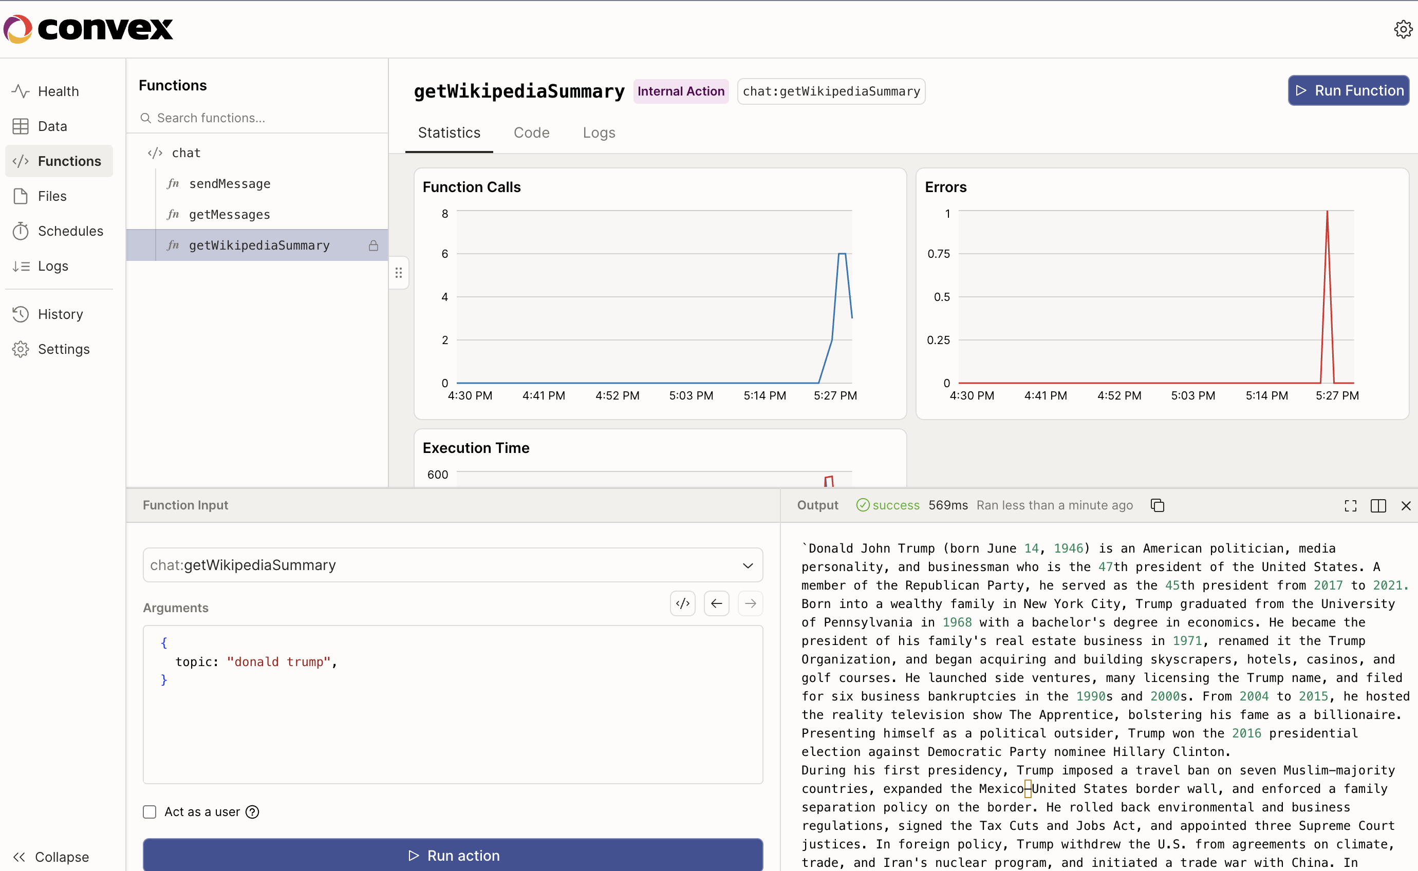The height and width of the screenshot is (871, 1418).
Task: Click the Function Input header
Action: pyautogui.click(x=185, y=505)
